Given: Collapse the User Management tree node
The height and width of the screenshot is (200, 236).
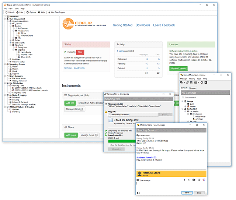Looking at the screenshot, I should click(5, 19).
